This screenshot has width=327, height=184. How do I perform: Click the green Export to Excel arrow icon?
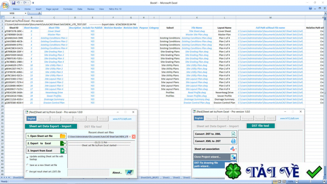point(63,144)
